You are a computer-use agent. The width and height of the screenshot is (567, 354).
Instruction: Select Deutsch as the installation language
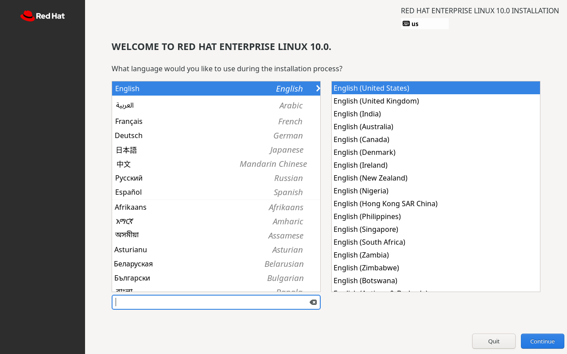pyautogui.click(x=216, y=135)
